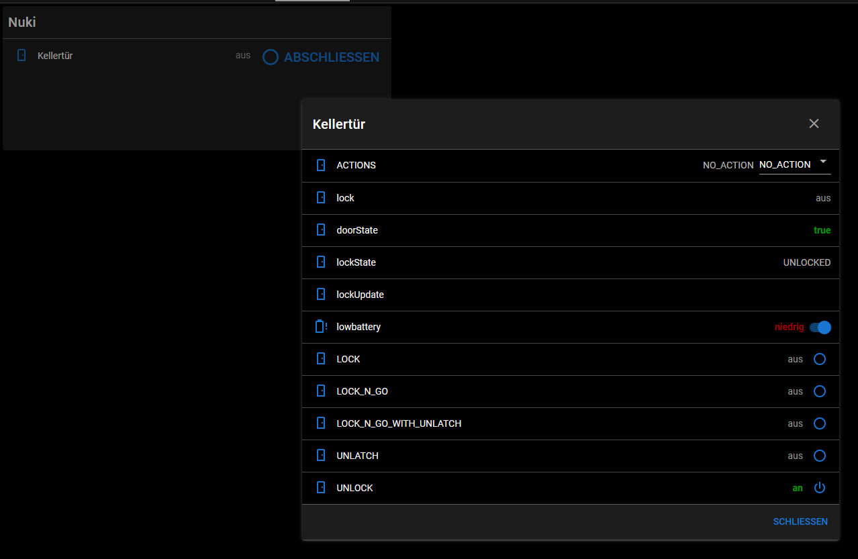Click the UNLOCK label
The image size is (858, 559).
pos(354,488)
